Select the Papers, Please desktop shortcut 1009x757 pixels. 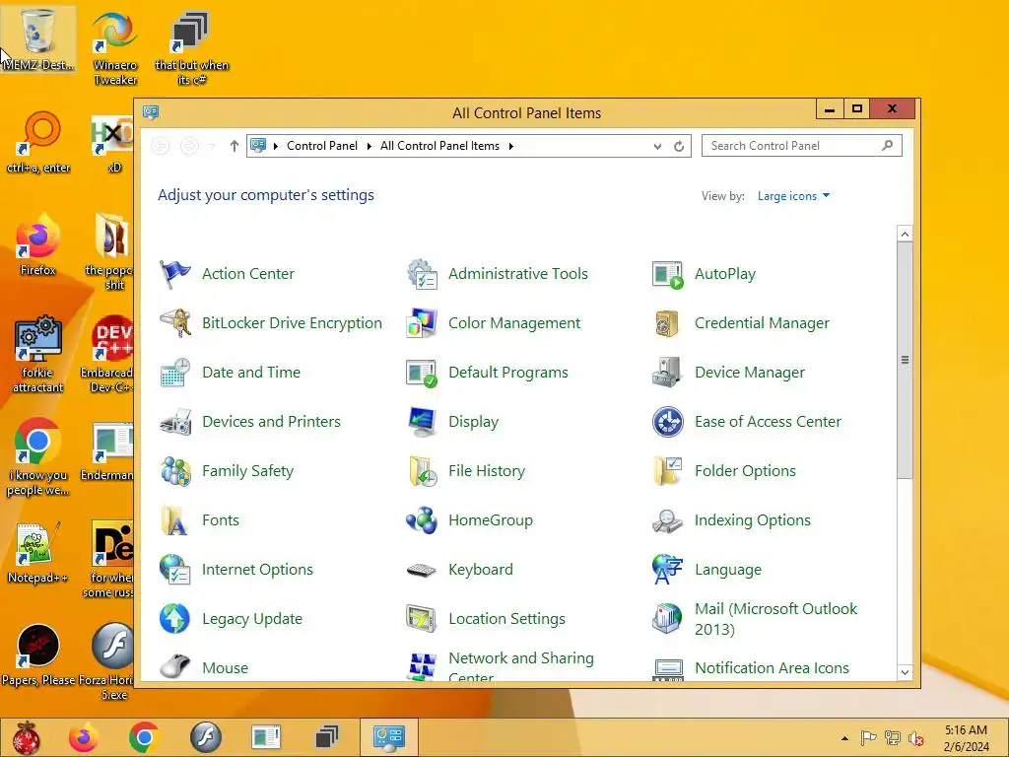(38, 654)
